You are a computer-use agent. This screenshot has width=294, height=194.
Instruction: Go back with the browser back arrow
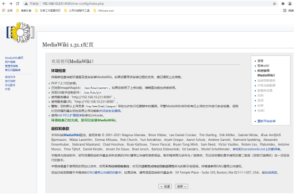[4, 4]
